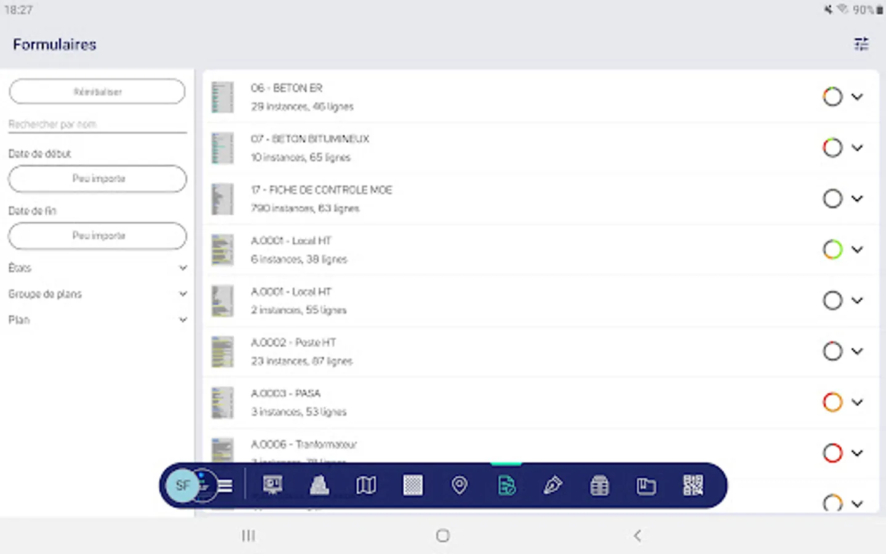Expand the A.0001 - Local HT 2 instances chevron
The width and height of the screenshot is (886, 554).
click(x=857, y=300)
